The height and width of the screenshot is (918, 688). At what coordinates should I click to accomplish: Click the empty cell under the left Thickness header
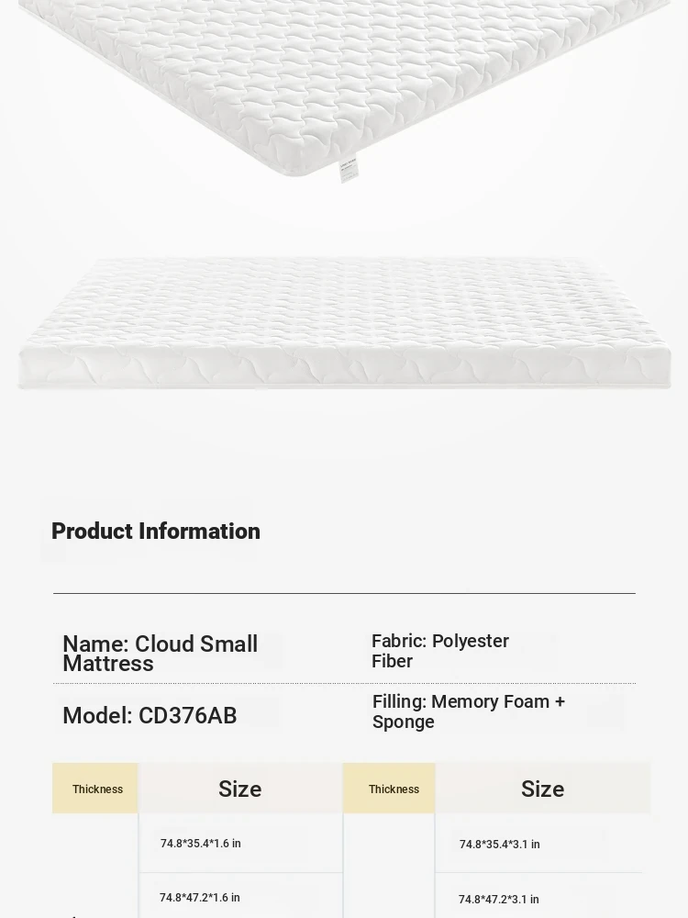pos(95,863)
